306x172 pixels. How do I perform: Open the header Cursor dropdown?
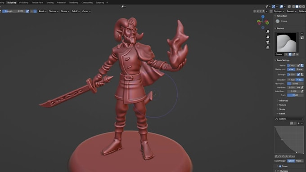tap(86, 11)
